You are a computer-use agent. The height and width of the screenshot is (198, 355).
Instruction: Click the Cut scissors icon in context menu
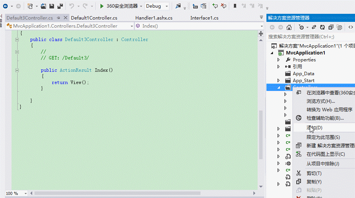click(x=299, y=173)
